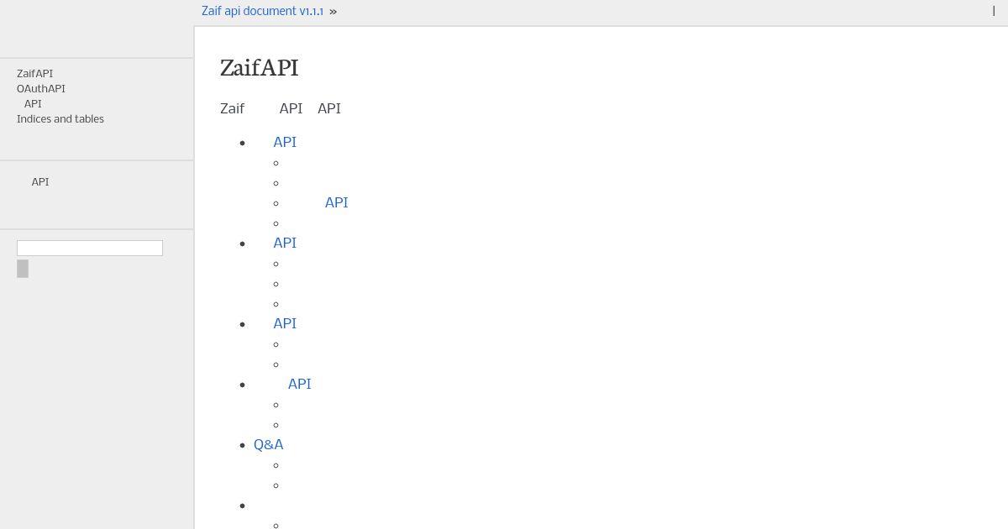Go to Indices and tables

[x=60, y=119]
